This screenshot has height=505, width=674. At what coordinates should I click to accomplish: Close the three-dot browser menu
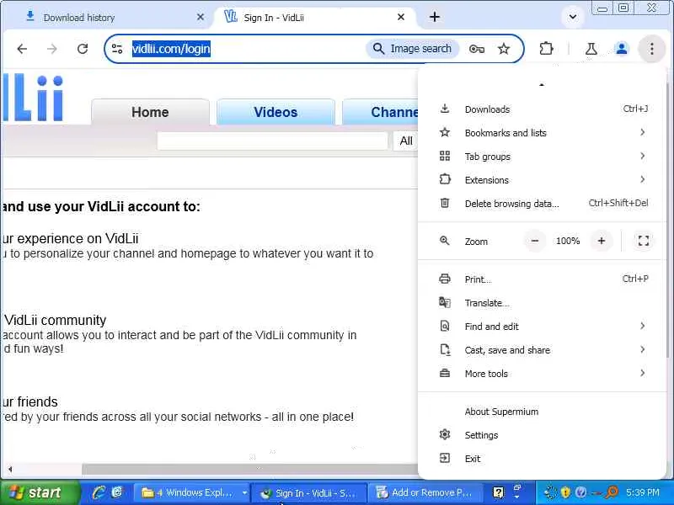[651, 49]
